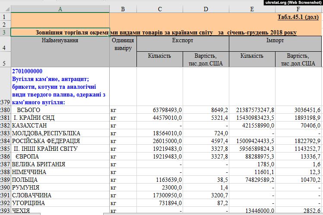The height and width of the screenshot is (215, 323).
Task: Click Russia export quantity 26015000,0
Action: [160, 141]
